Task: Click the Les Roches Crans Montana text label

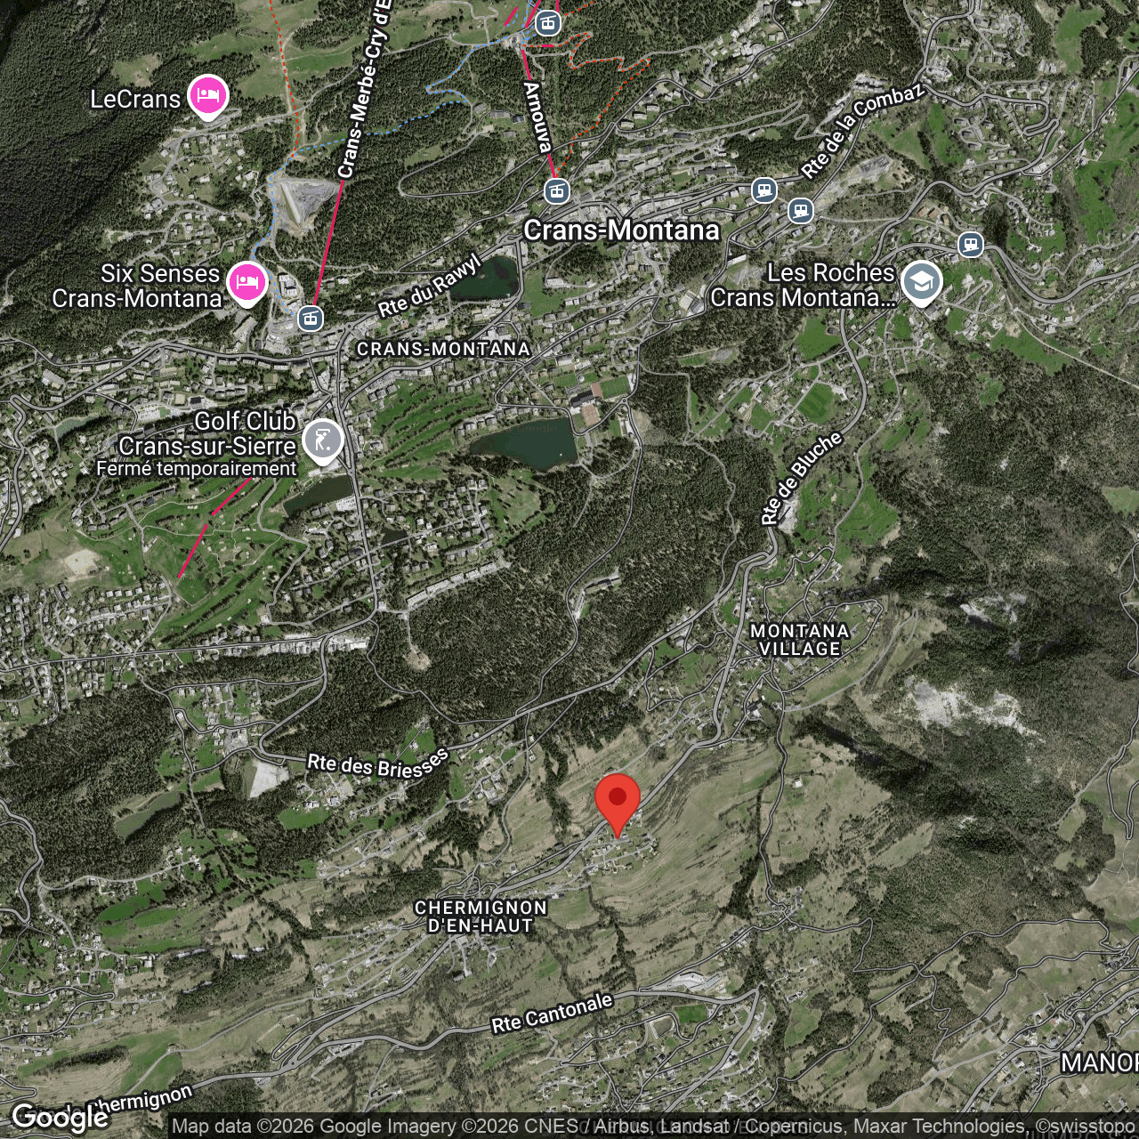Action: click(x=803, y=285)
